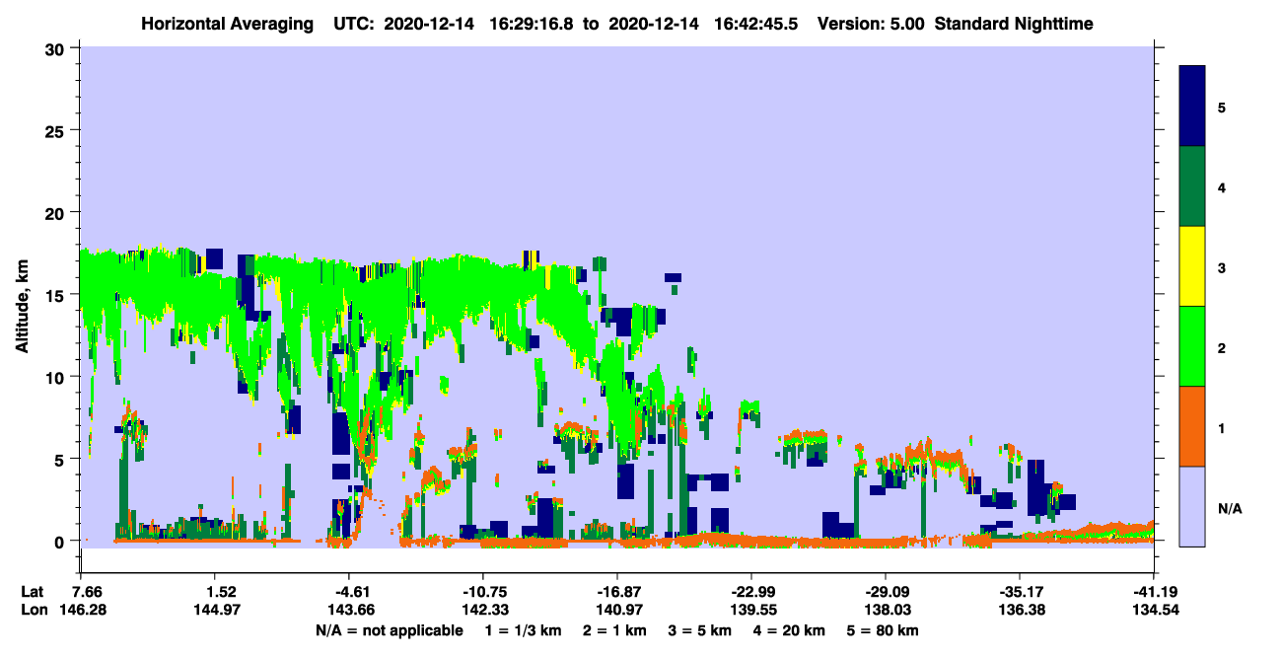Click 'Version: 5.00' in the title

coord(871,23)
